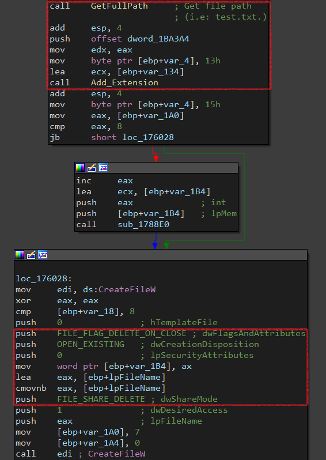
Task: Click the cmovnb mnemonic
Action: pos(31,389)
